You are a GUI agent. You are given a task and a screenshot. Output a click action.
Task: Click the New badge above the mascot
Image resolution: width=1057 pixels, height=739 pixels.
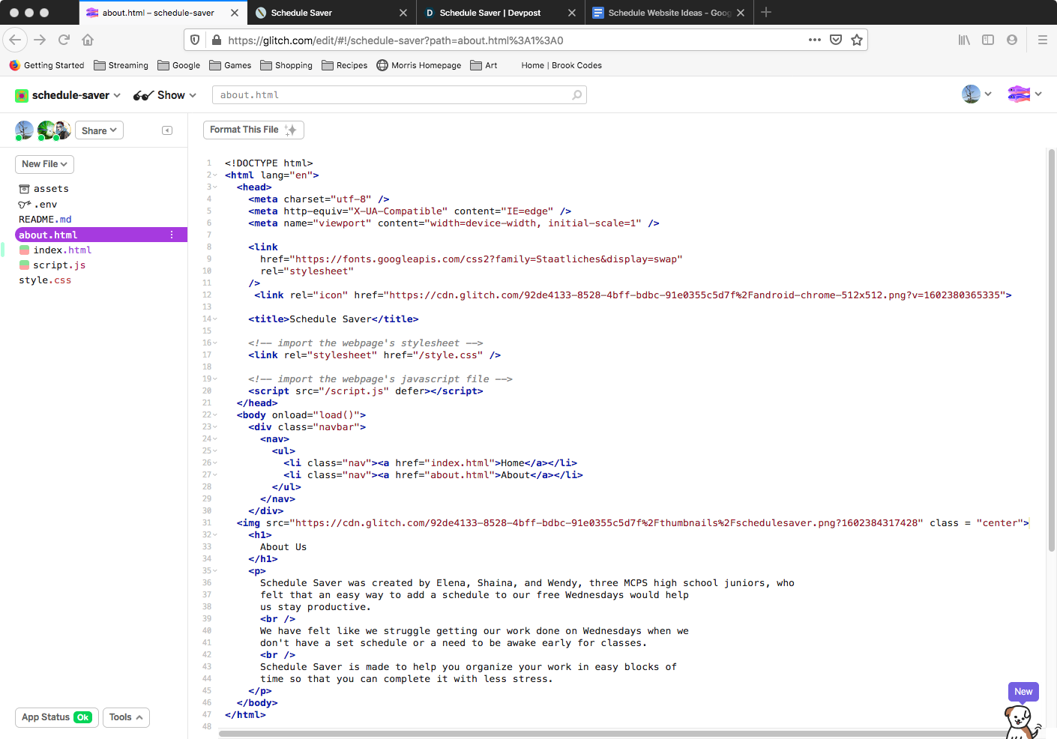(1023, 692)
